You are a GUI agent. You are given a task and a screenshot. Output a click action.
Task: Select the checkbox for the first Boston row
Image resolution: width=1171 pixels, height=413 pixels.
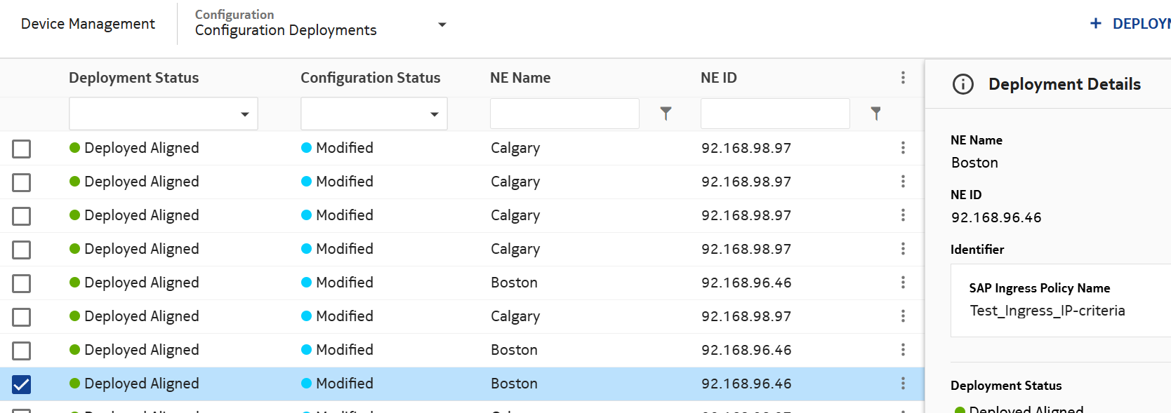(22, 283)
